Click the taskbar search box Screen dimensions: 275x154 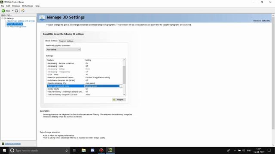(39, 150)
